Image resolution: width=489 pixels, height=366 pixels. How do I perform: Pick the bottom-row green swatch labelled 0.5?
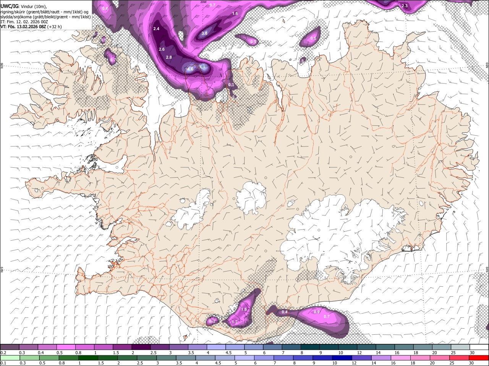(x=49, y=358)
